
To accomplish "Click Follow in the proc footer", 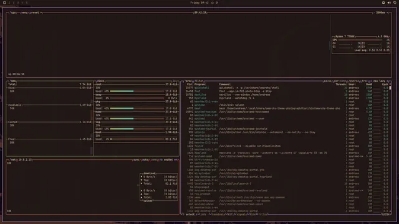I will [x=263, y=215].
